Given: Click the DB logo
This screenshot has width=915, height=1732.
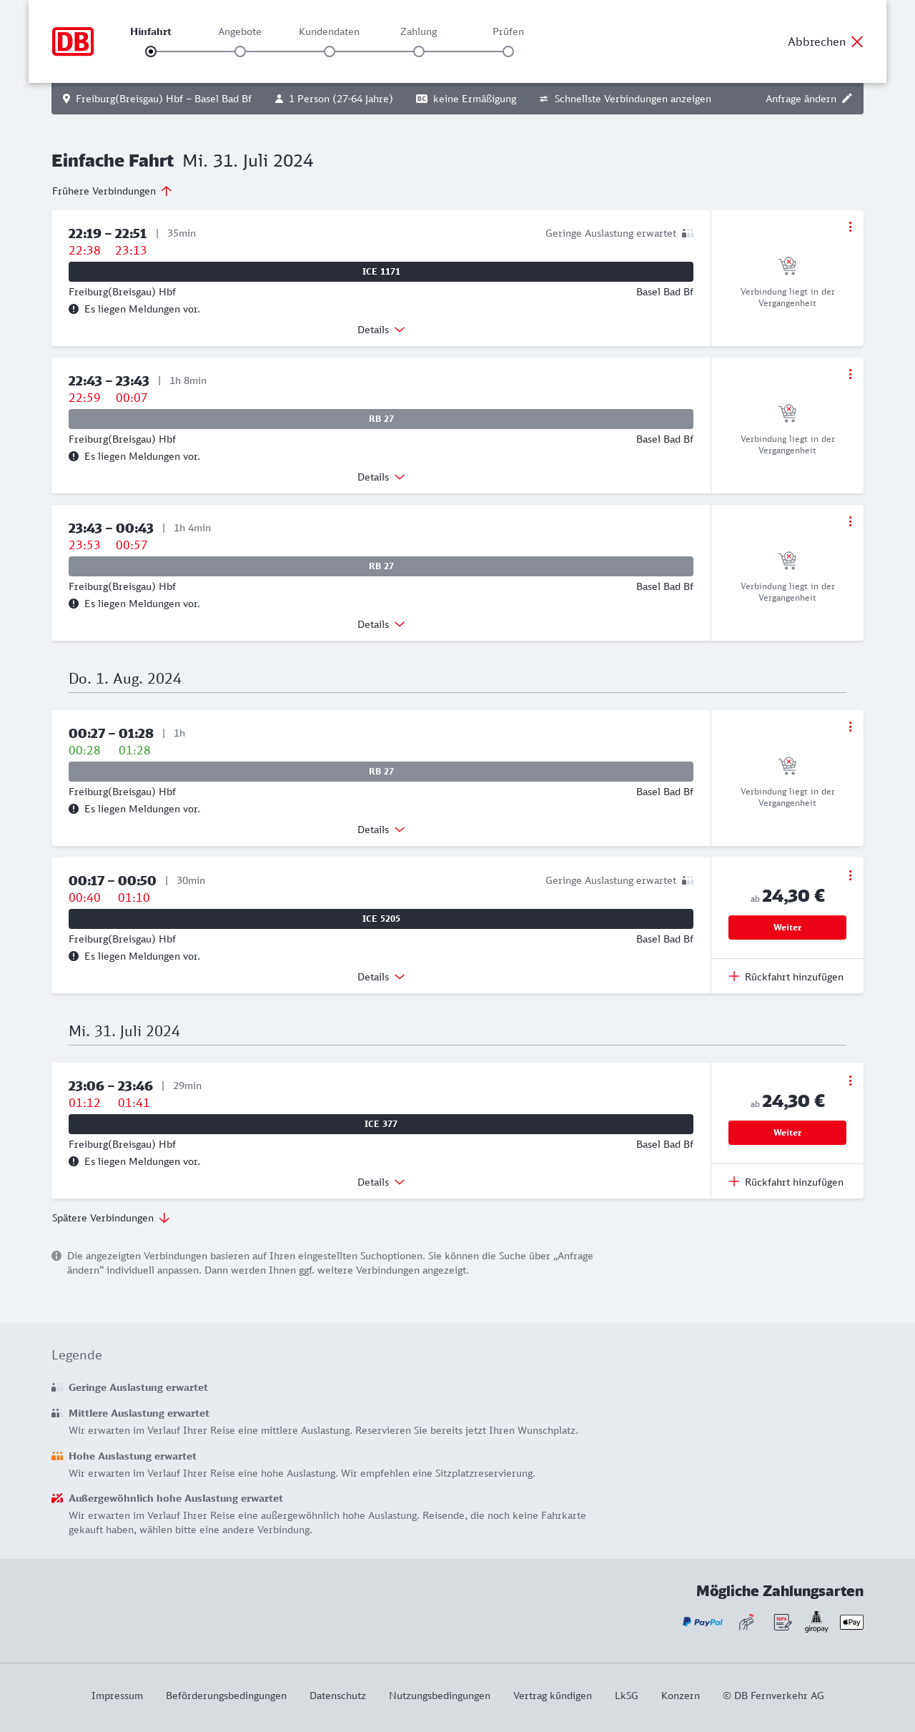Looking at the screenshot, I should click(x=73, y=41).
